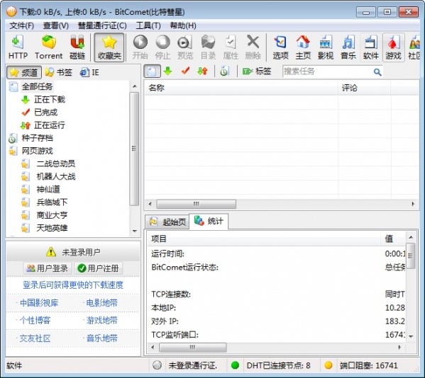
Task: Open the Music (音乐) toolbar icon
Action: [x=348, y=47]
